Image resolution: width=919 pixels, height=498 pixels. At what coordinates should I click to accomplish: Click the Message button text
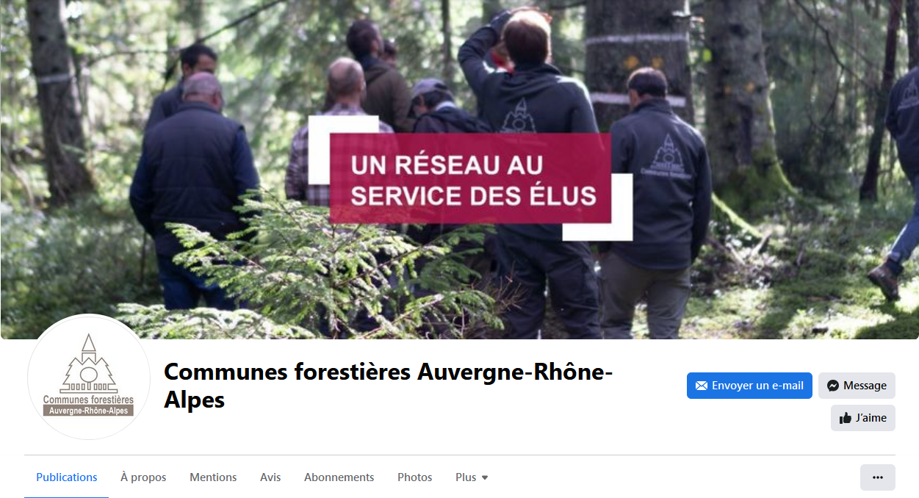pos(865,386)
